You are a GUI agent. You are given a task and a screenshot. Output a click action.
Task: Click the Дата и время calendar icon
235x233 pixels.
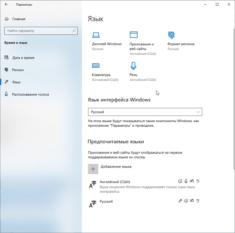[6, 58]
